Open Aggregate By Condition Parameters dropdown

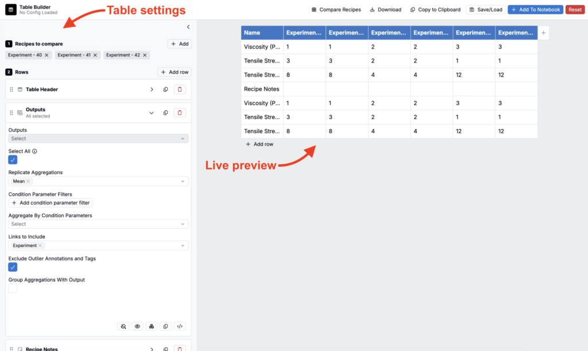(98, 224)
